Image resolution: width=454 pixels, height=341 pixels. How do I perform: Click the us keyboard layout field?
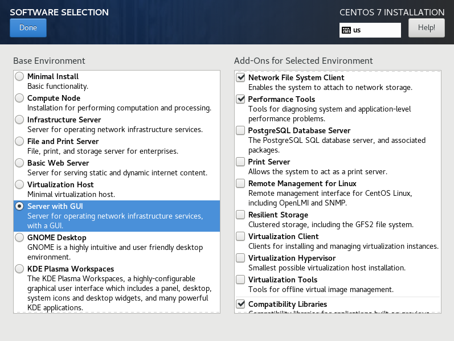point(376,30)
